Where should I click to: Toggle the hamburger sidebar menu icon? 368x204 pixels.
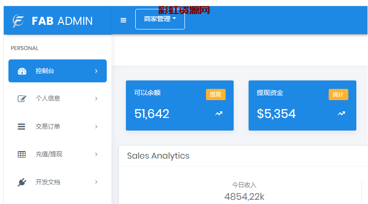[124, 20]
